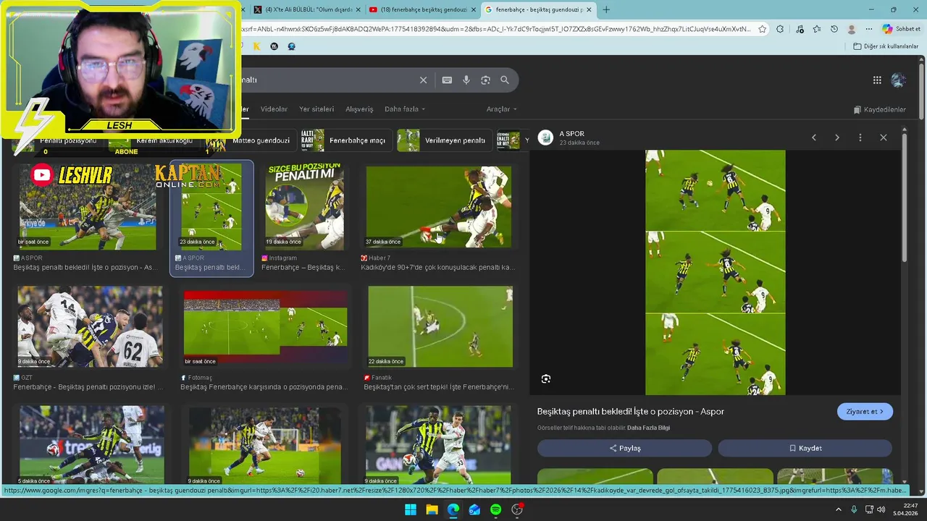Select Verilmeyen penaltı filter chip

pos(444,140)
